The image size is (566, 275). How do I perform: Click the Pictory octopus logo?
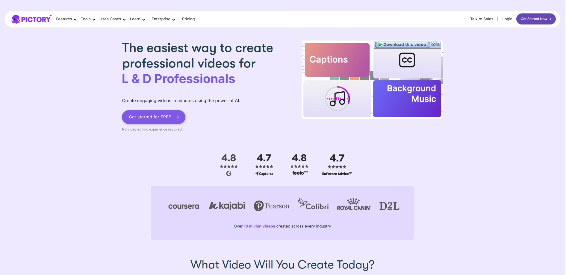tap(31, 19)
